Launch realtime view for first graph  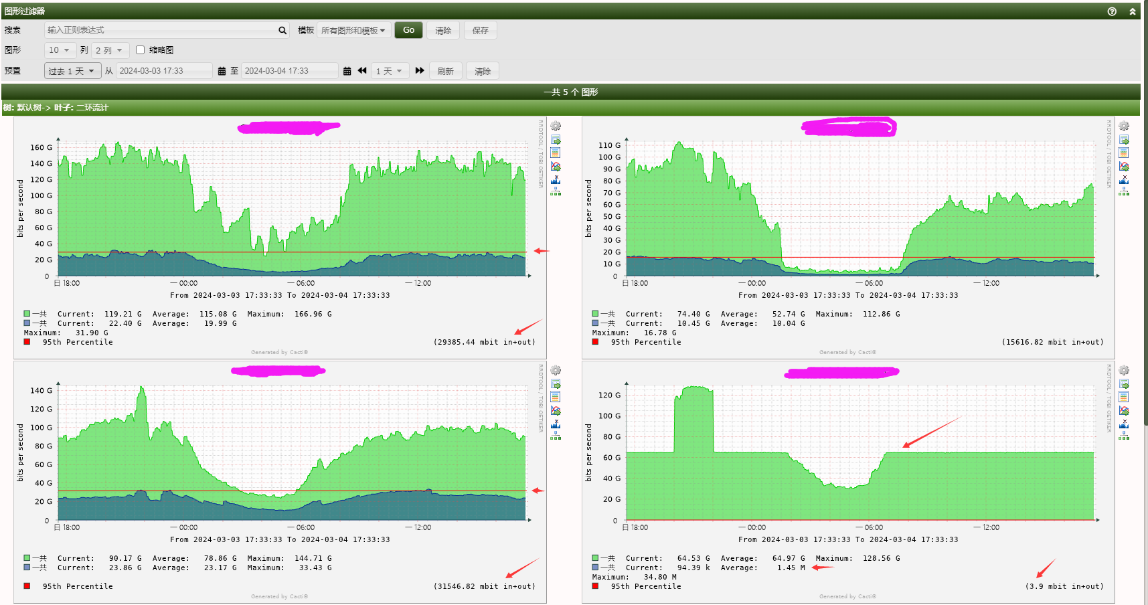[x=556, y=166]
